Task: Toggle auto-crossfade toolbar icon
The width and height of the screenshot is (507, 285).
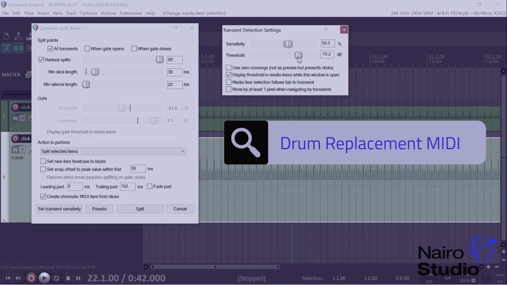Action: coord(6,48)
